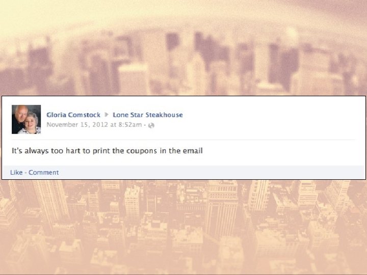This screenshot has height=275, width=367.
Task: Comment on the coupon post
Action: coord(43,172)
